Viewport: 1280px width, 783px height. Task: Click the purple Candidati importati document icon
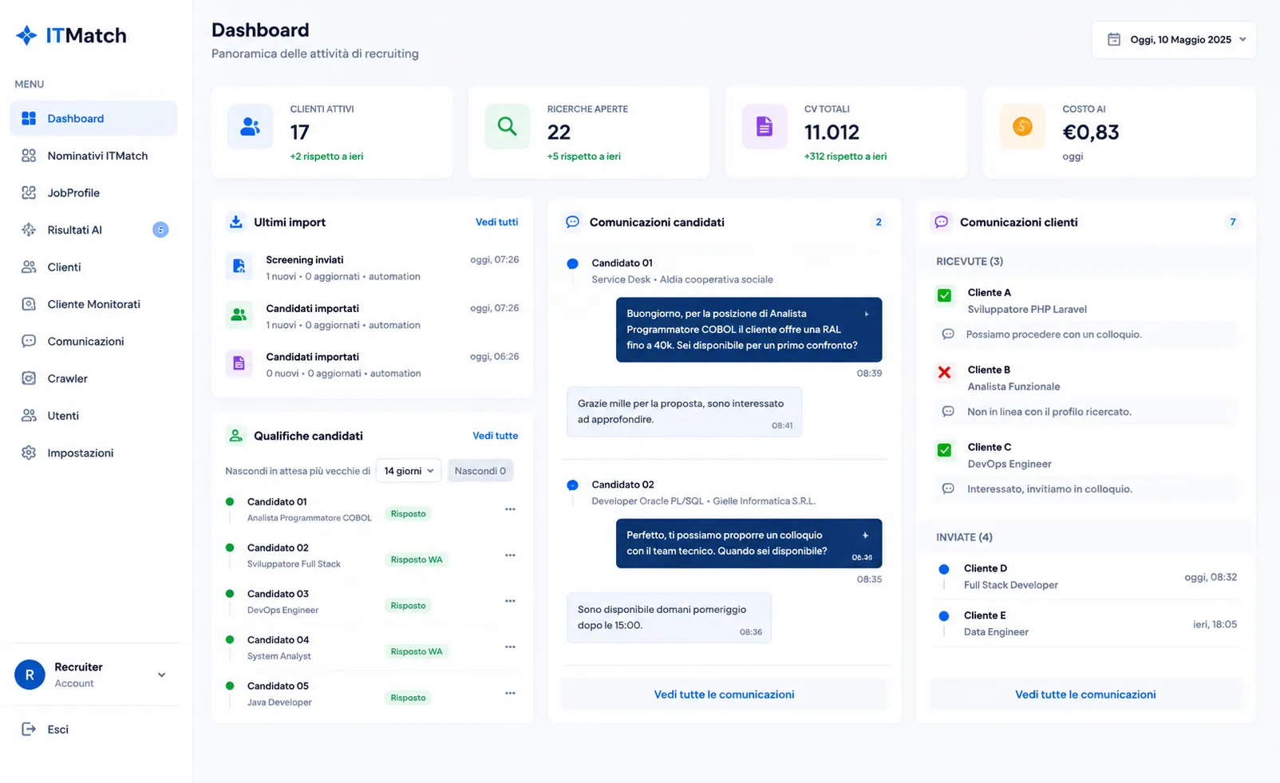(x=239, y=363)
